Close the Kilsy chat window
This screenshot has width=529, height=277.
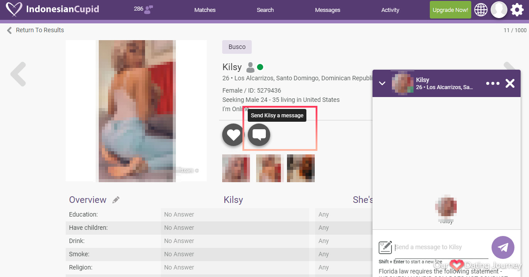point(510,83)
